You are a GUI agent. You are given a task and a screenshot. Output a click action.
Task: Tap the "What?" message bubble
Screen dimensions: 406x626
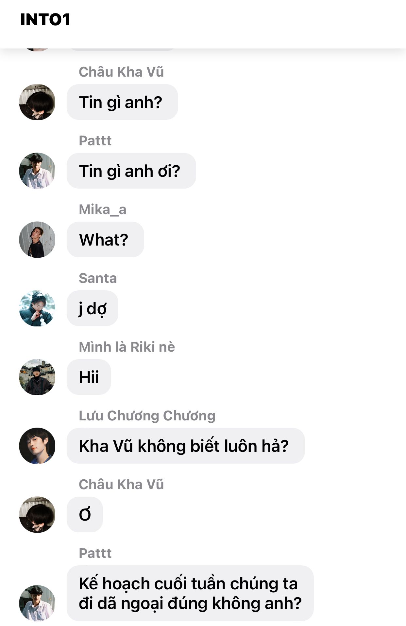point(105,240)
